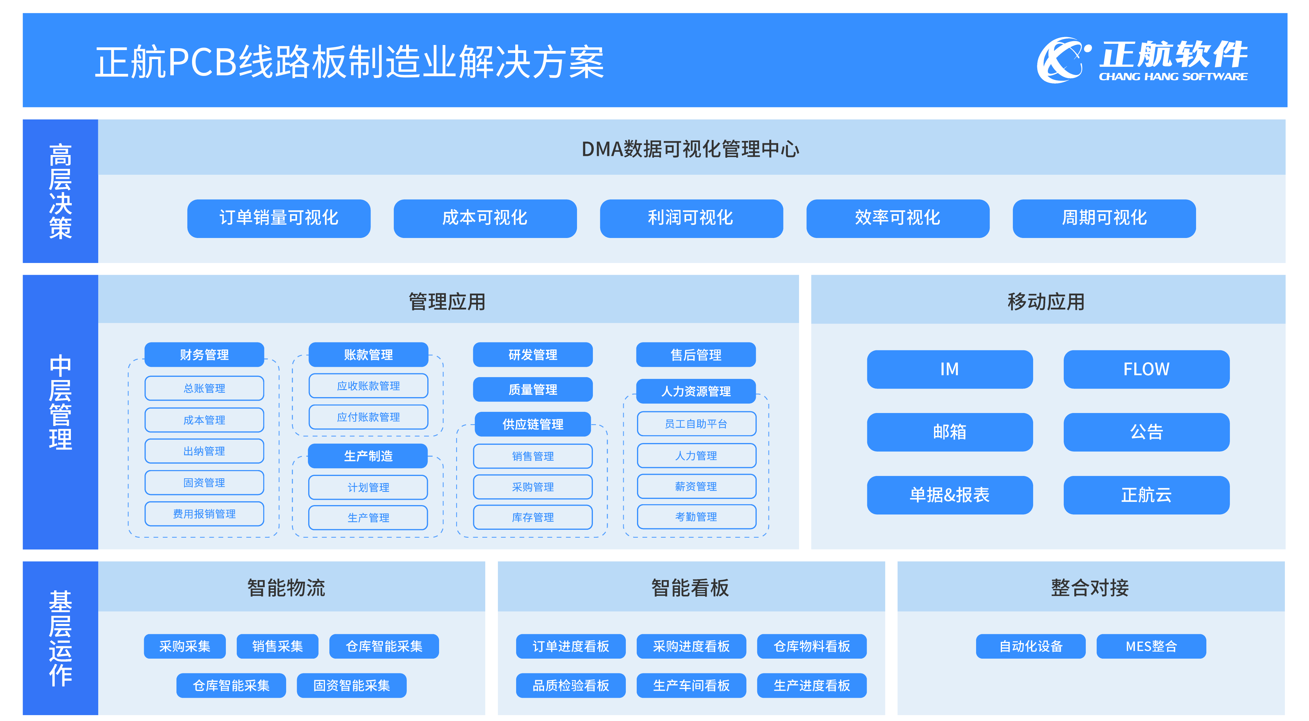Click 自动化设备
Viewport: 1309px width, 721px height.
click(x=1031, y=646)
